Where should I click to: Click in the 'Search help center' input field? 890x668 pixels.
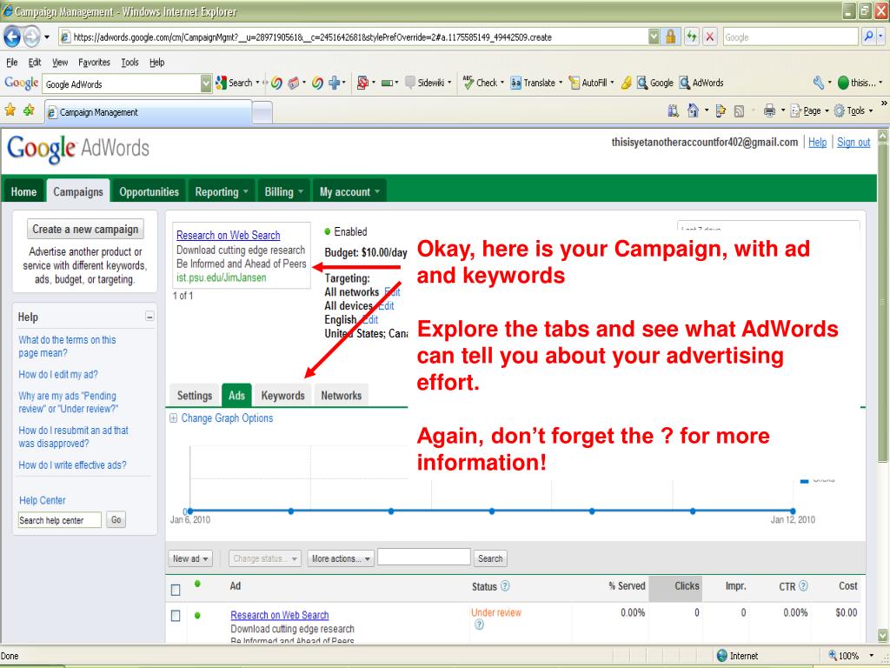60,520
